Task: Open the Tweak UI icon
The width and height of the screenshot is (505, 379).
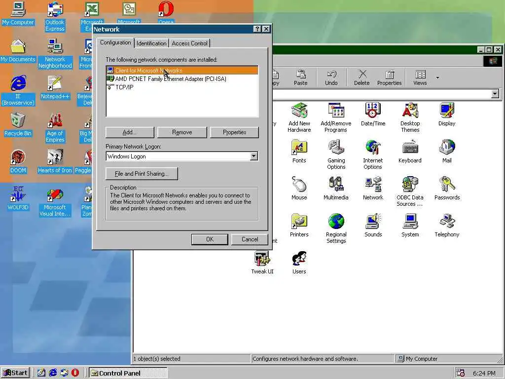Action: (262, 263)
